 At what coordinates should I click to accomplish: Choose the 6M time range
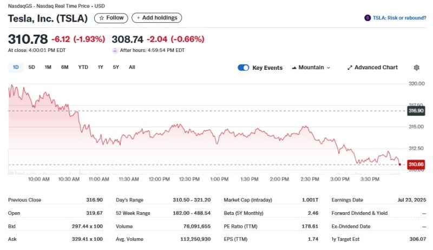[x=65, y=67]
